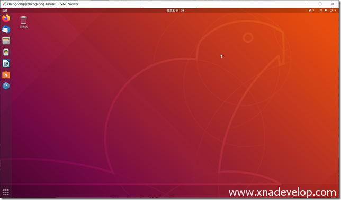Screen dimensions: 341x200
Task: Open Firefox from the dock
Action: pyautogui.click(x=6, y=18)
